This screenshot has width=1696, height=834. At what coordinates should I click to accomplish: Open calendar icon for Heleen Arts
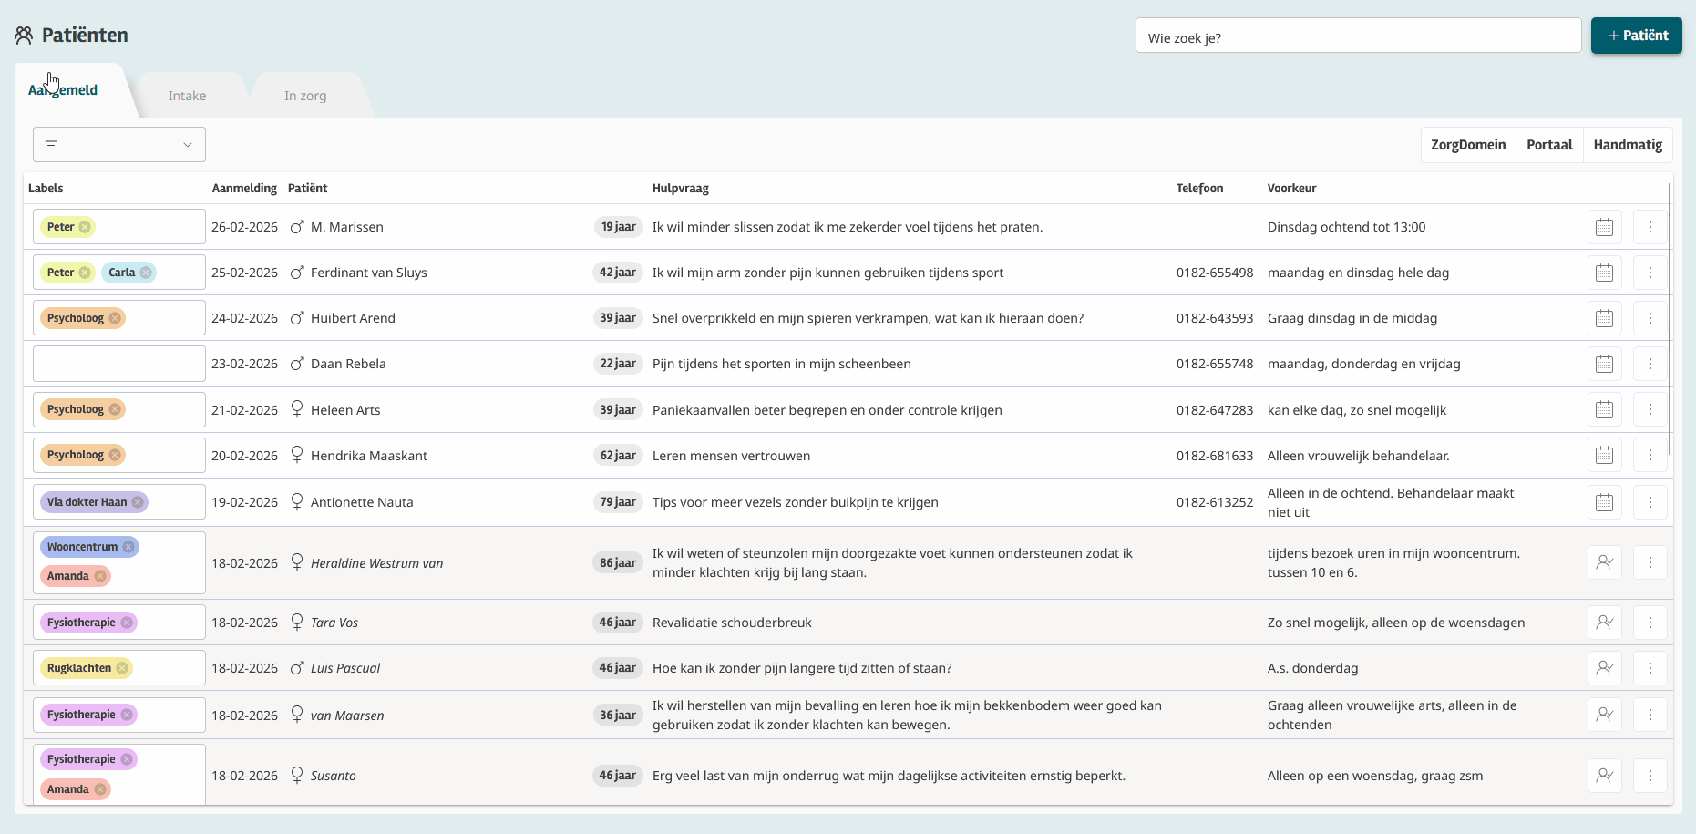1604,410
